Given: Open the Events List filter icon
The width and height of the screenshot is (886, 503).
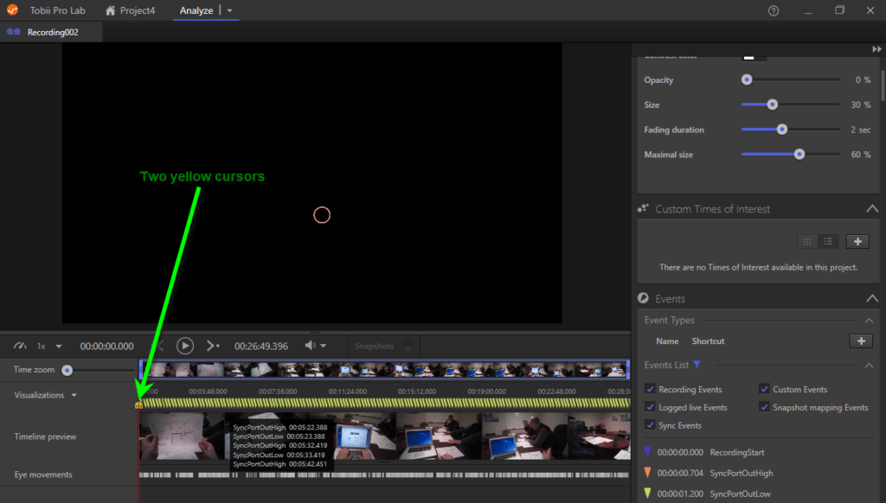Looking at the screenshot, I should [697, 365].
